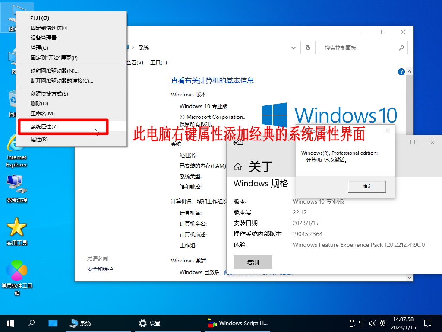Choose 创建快捷方式(S) menu item
This screenshot has height=332, width=442.
pyautogui.click(x=71, y=93)
